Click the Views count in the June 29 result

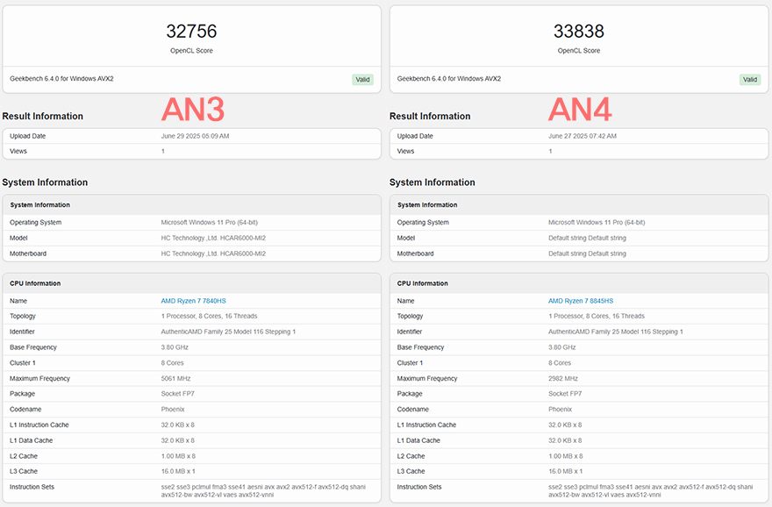pyautogui.click(x=163, y=152)
